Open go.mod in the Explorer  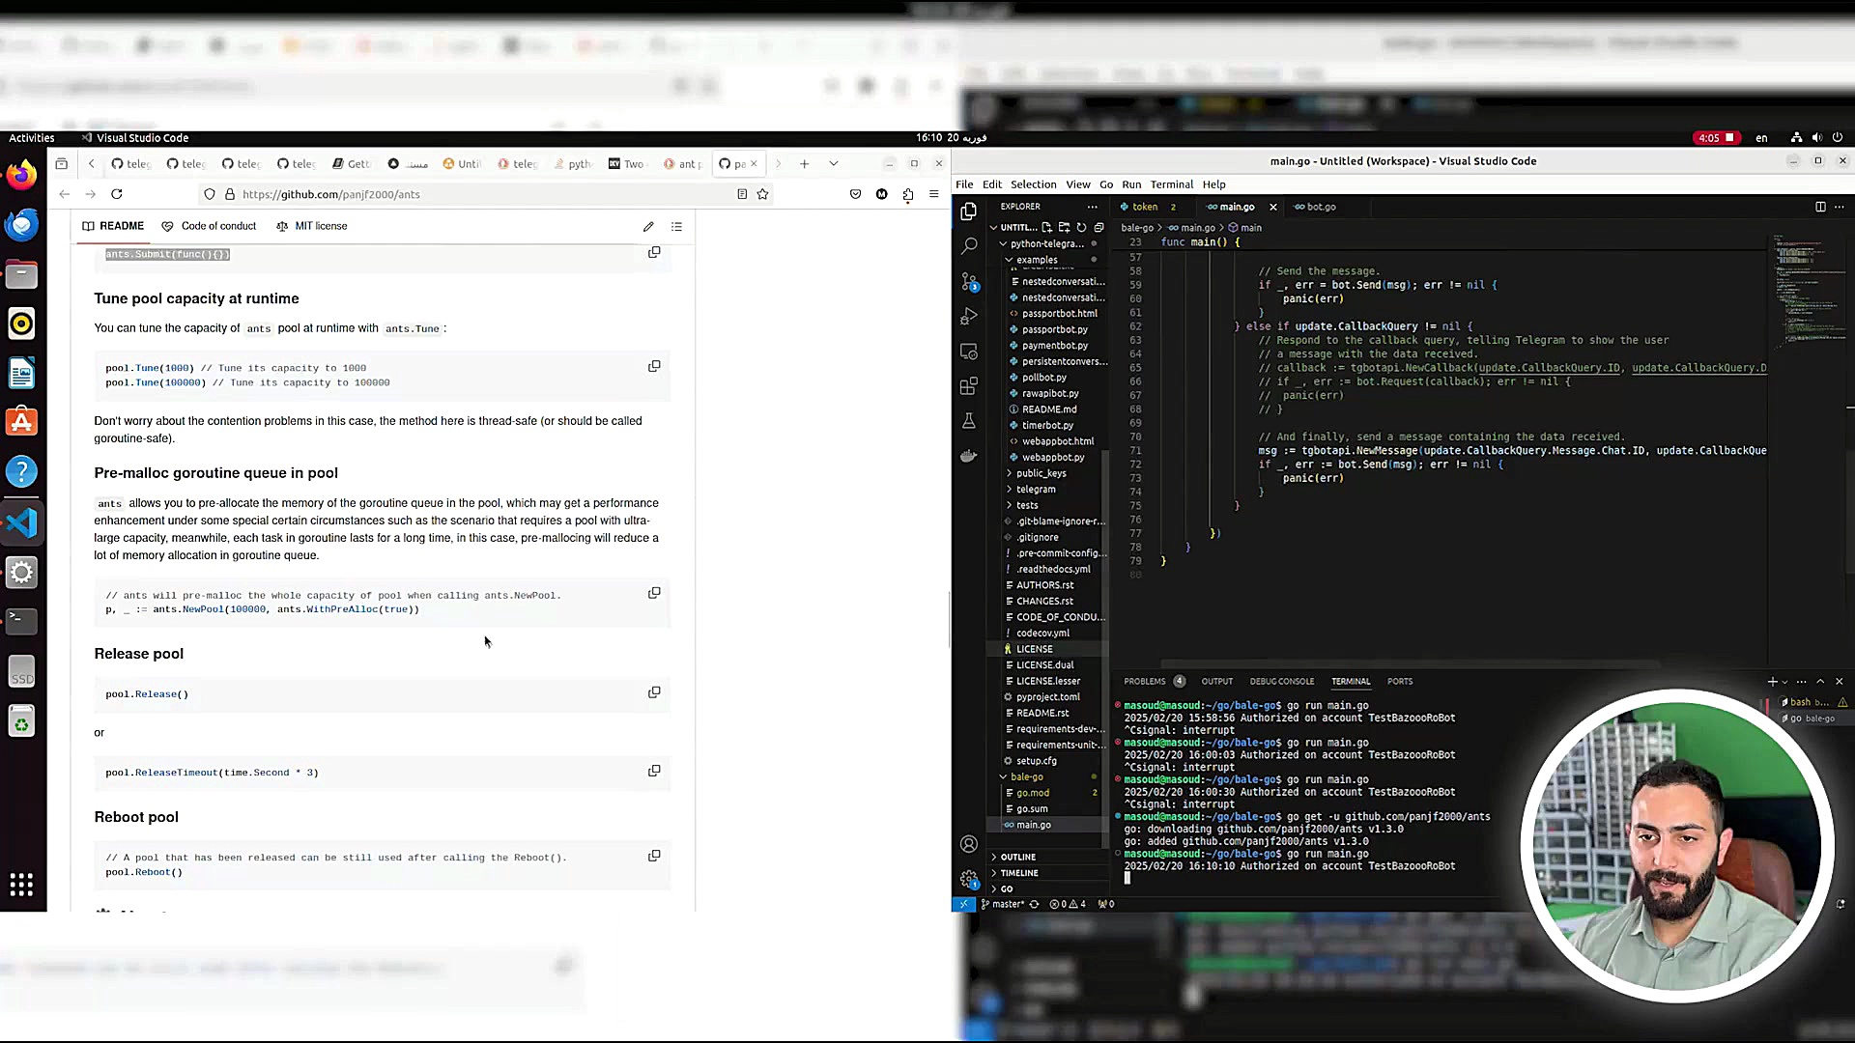click(1032, 793)
